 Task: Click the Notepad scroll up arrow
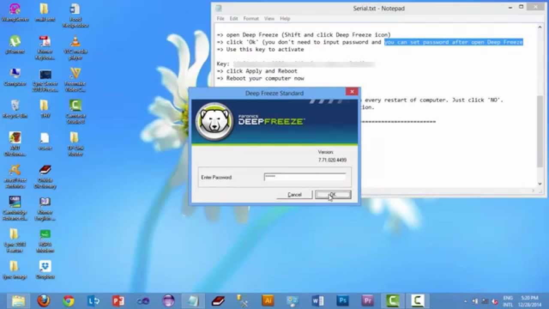[540, 27]
